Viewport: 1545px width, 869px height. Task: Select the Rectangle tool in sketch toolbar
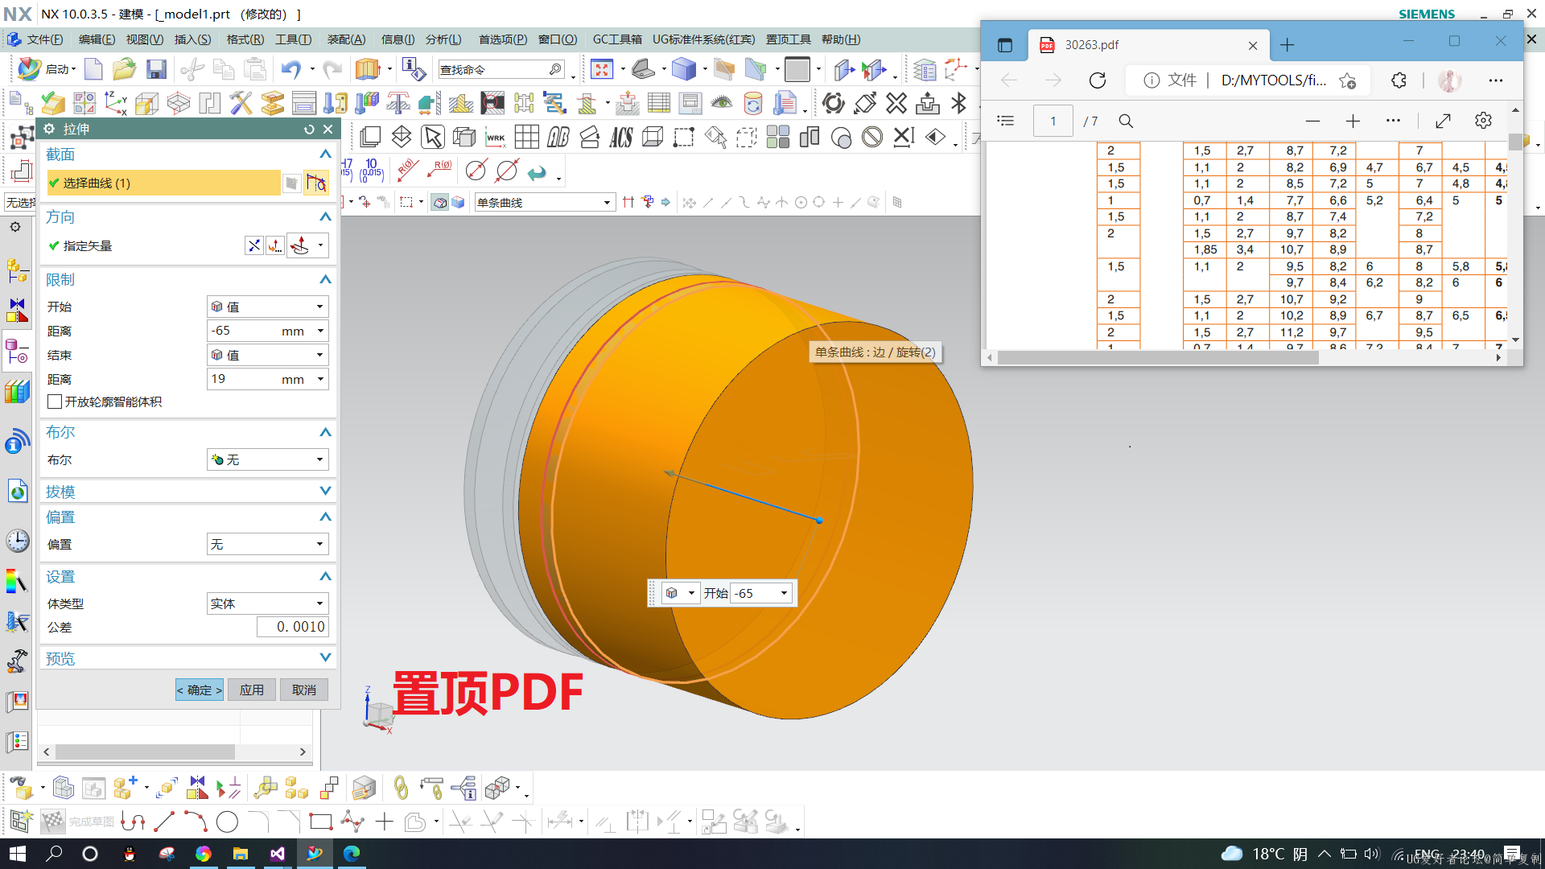(320, 822)
